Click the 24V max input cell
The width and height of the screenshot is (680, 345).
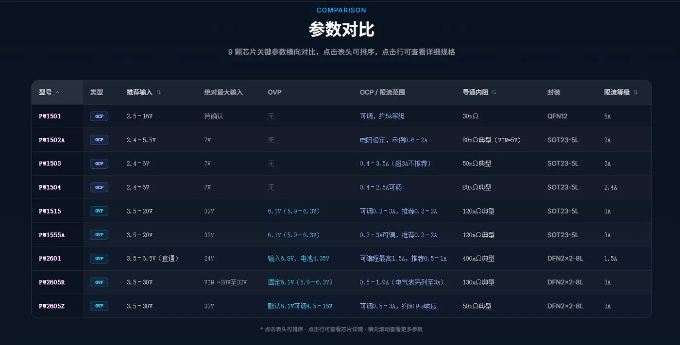coord(209,259)
